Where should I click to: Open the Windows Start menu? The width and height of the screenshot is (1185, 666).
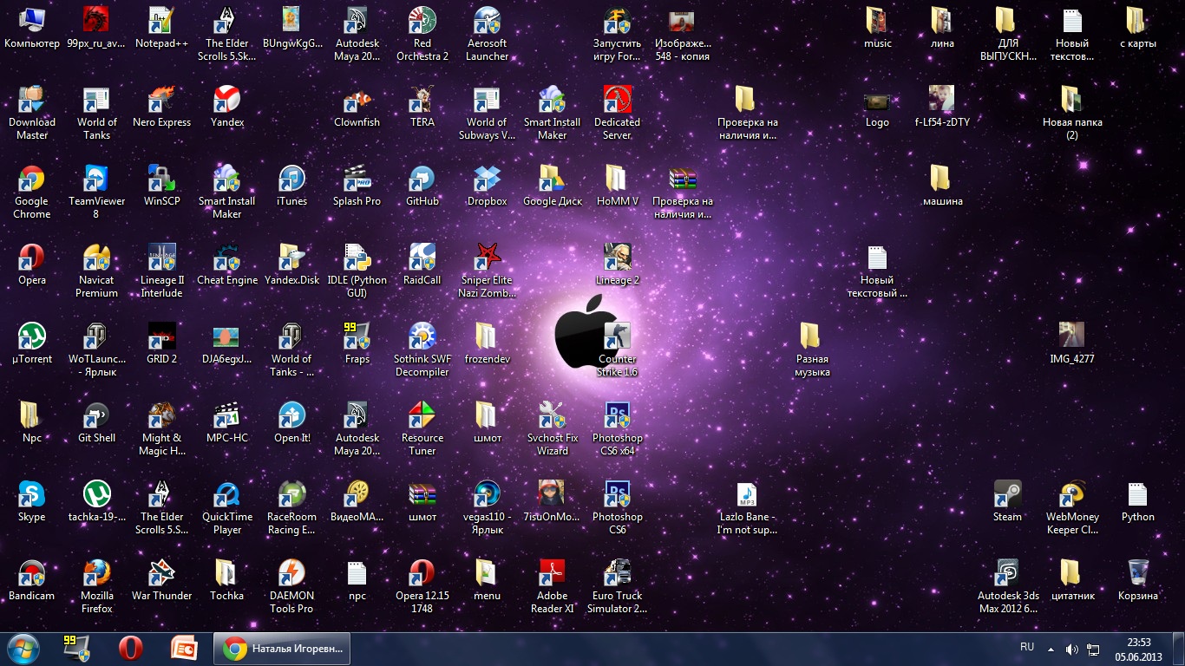click(23, 649)
